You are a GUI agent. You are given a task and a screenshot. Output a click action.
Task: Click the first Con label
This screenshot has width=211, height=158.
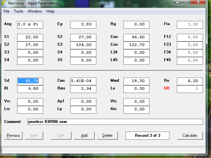114,37
